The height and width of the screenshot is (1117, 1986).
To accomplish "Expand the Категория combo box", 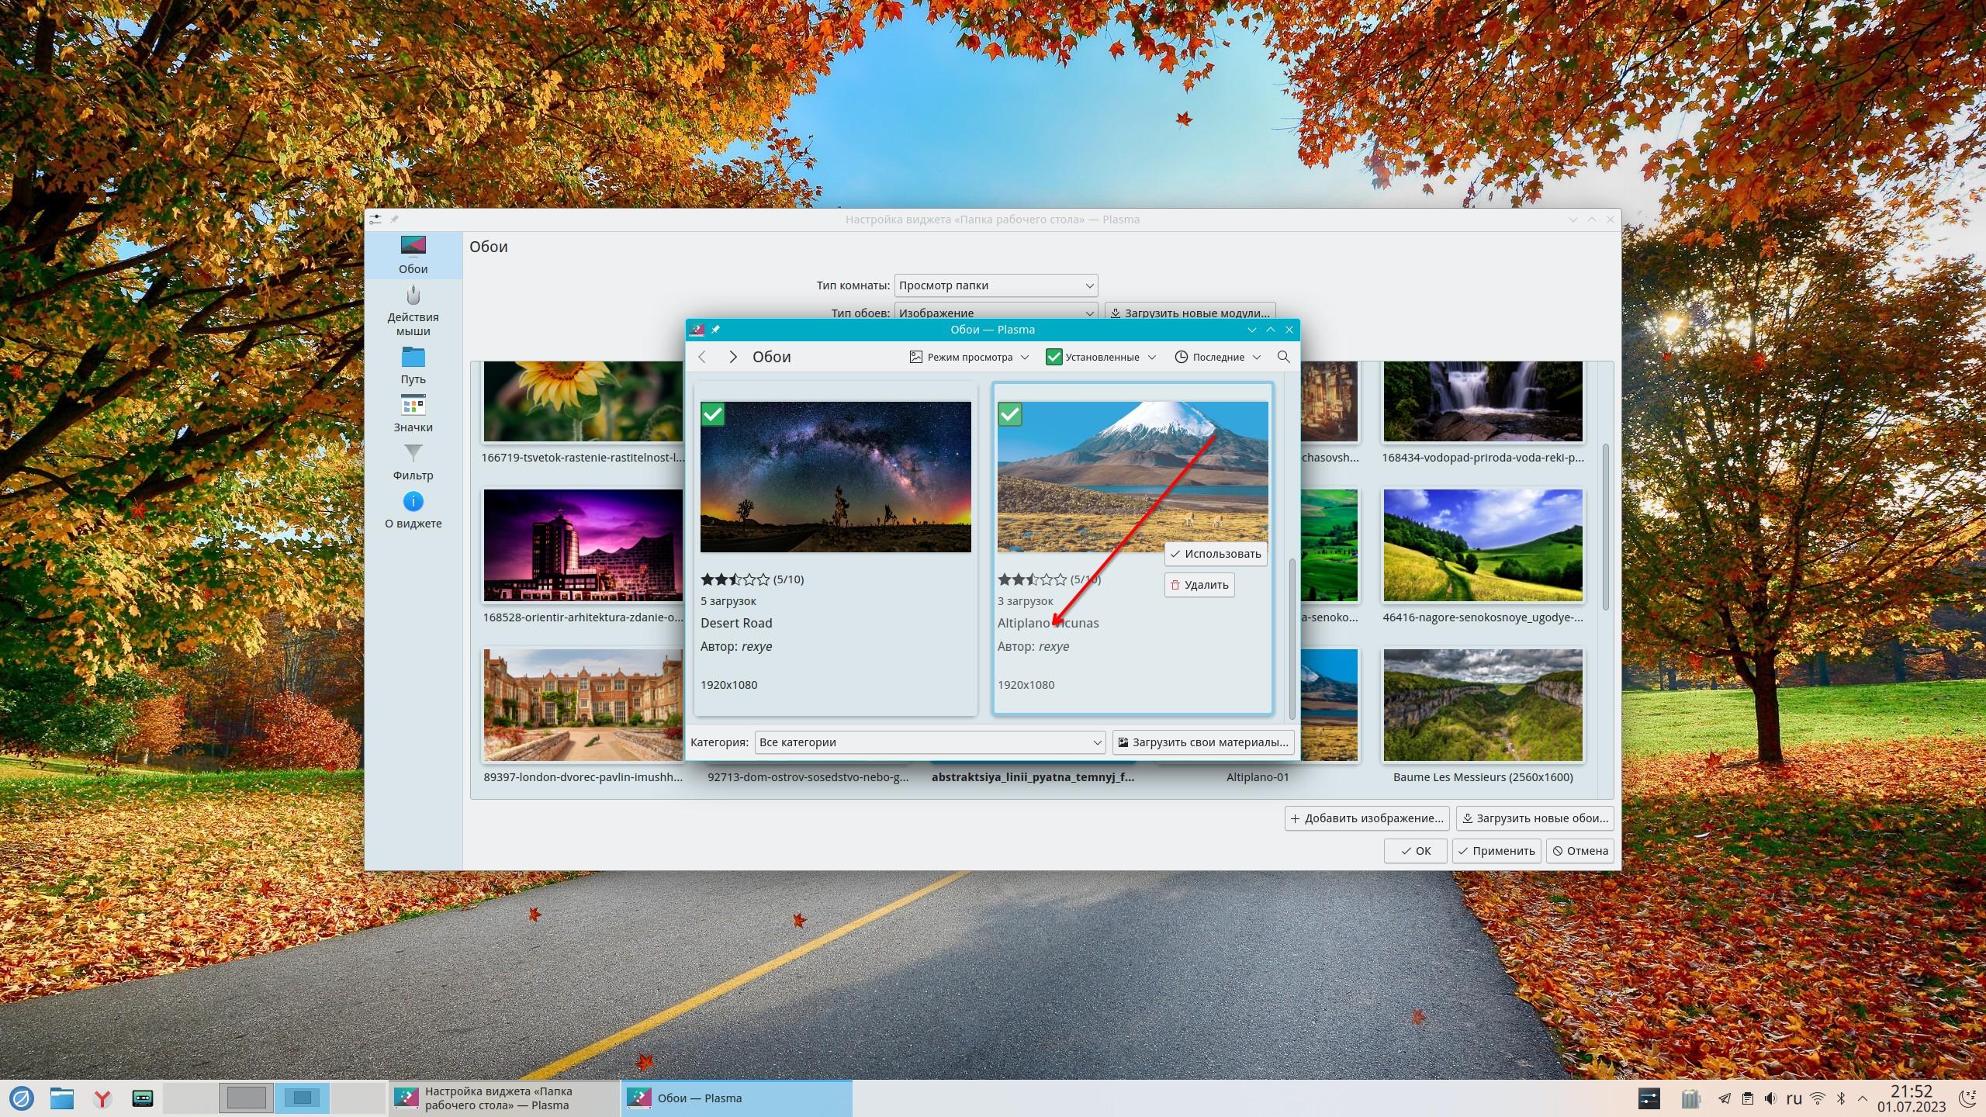I will coord(929,742).
